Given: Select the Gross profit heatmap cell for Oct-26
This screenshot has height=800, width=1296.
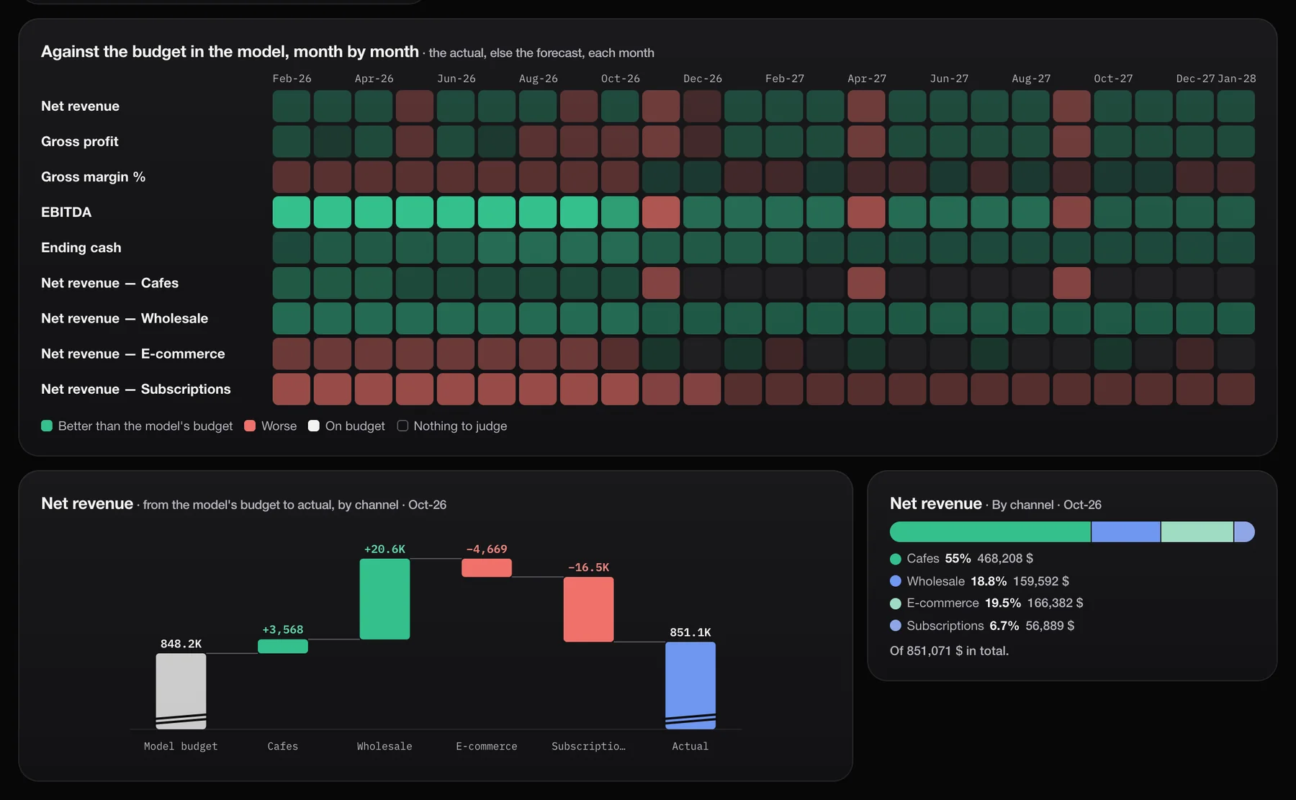Looking at the screenshot, I should 620,142.
